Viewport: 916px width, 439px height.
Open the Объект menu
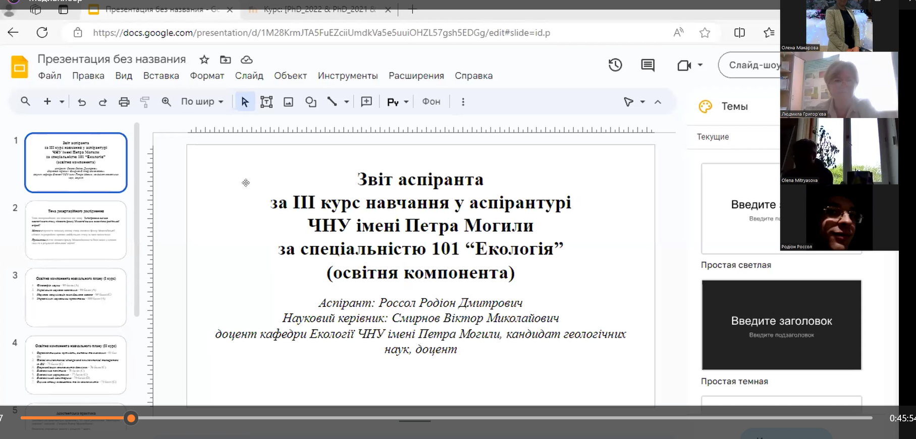(x=291, y=76)
